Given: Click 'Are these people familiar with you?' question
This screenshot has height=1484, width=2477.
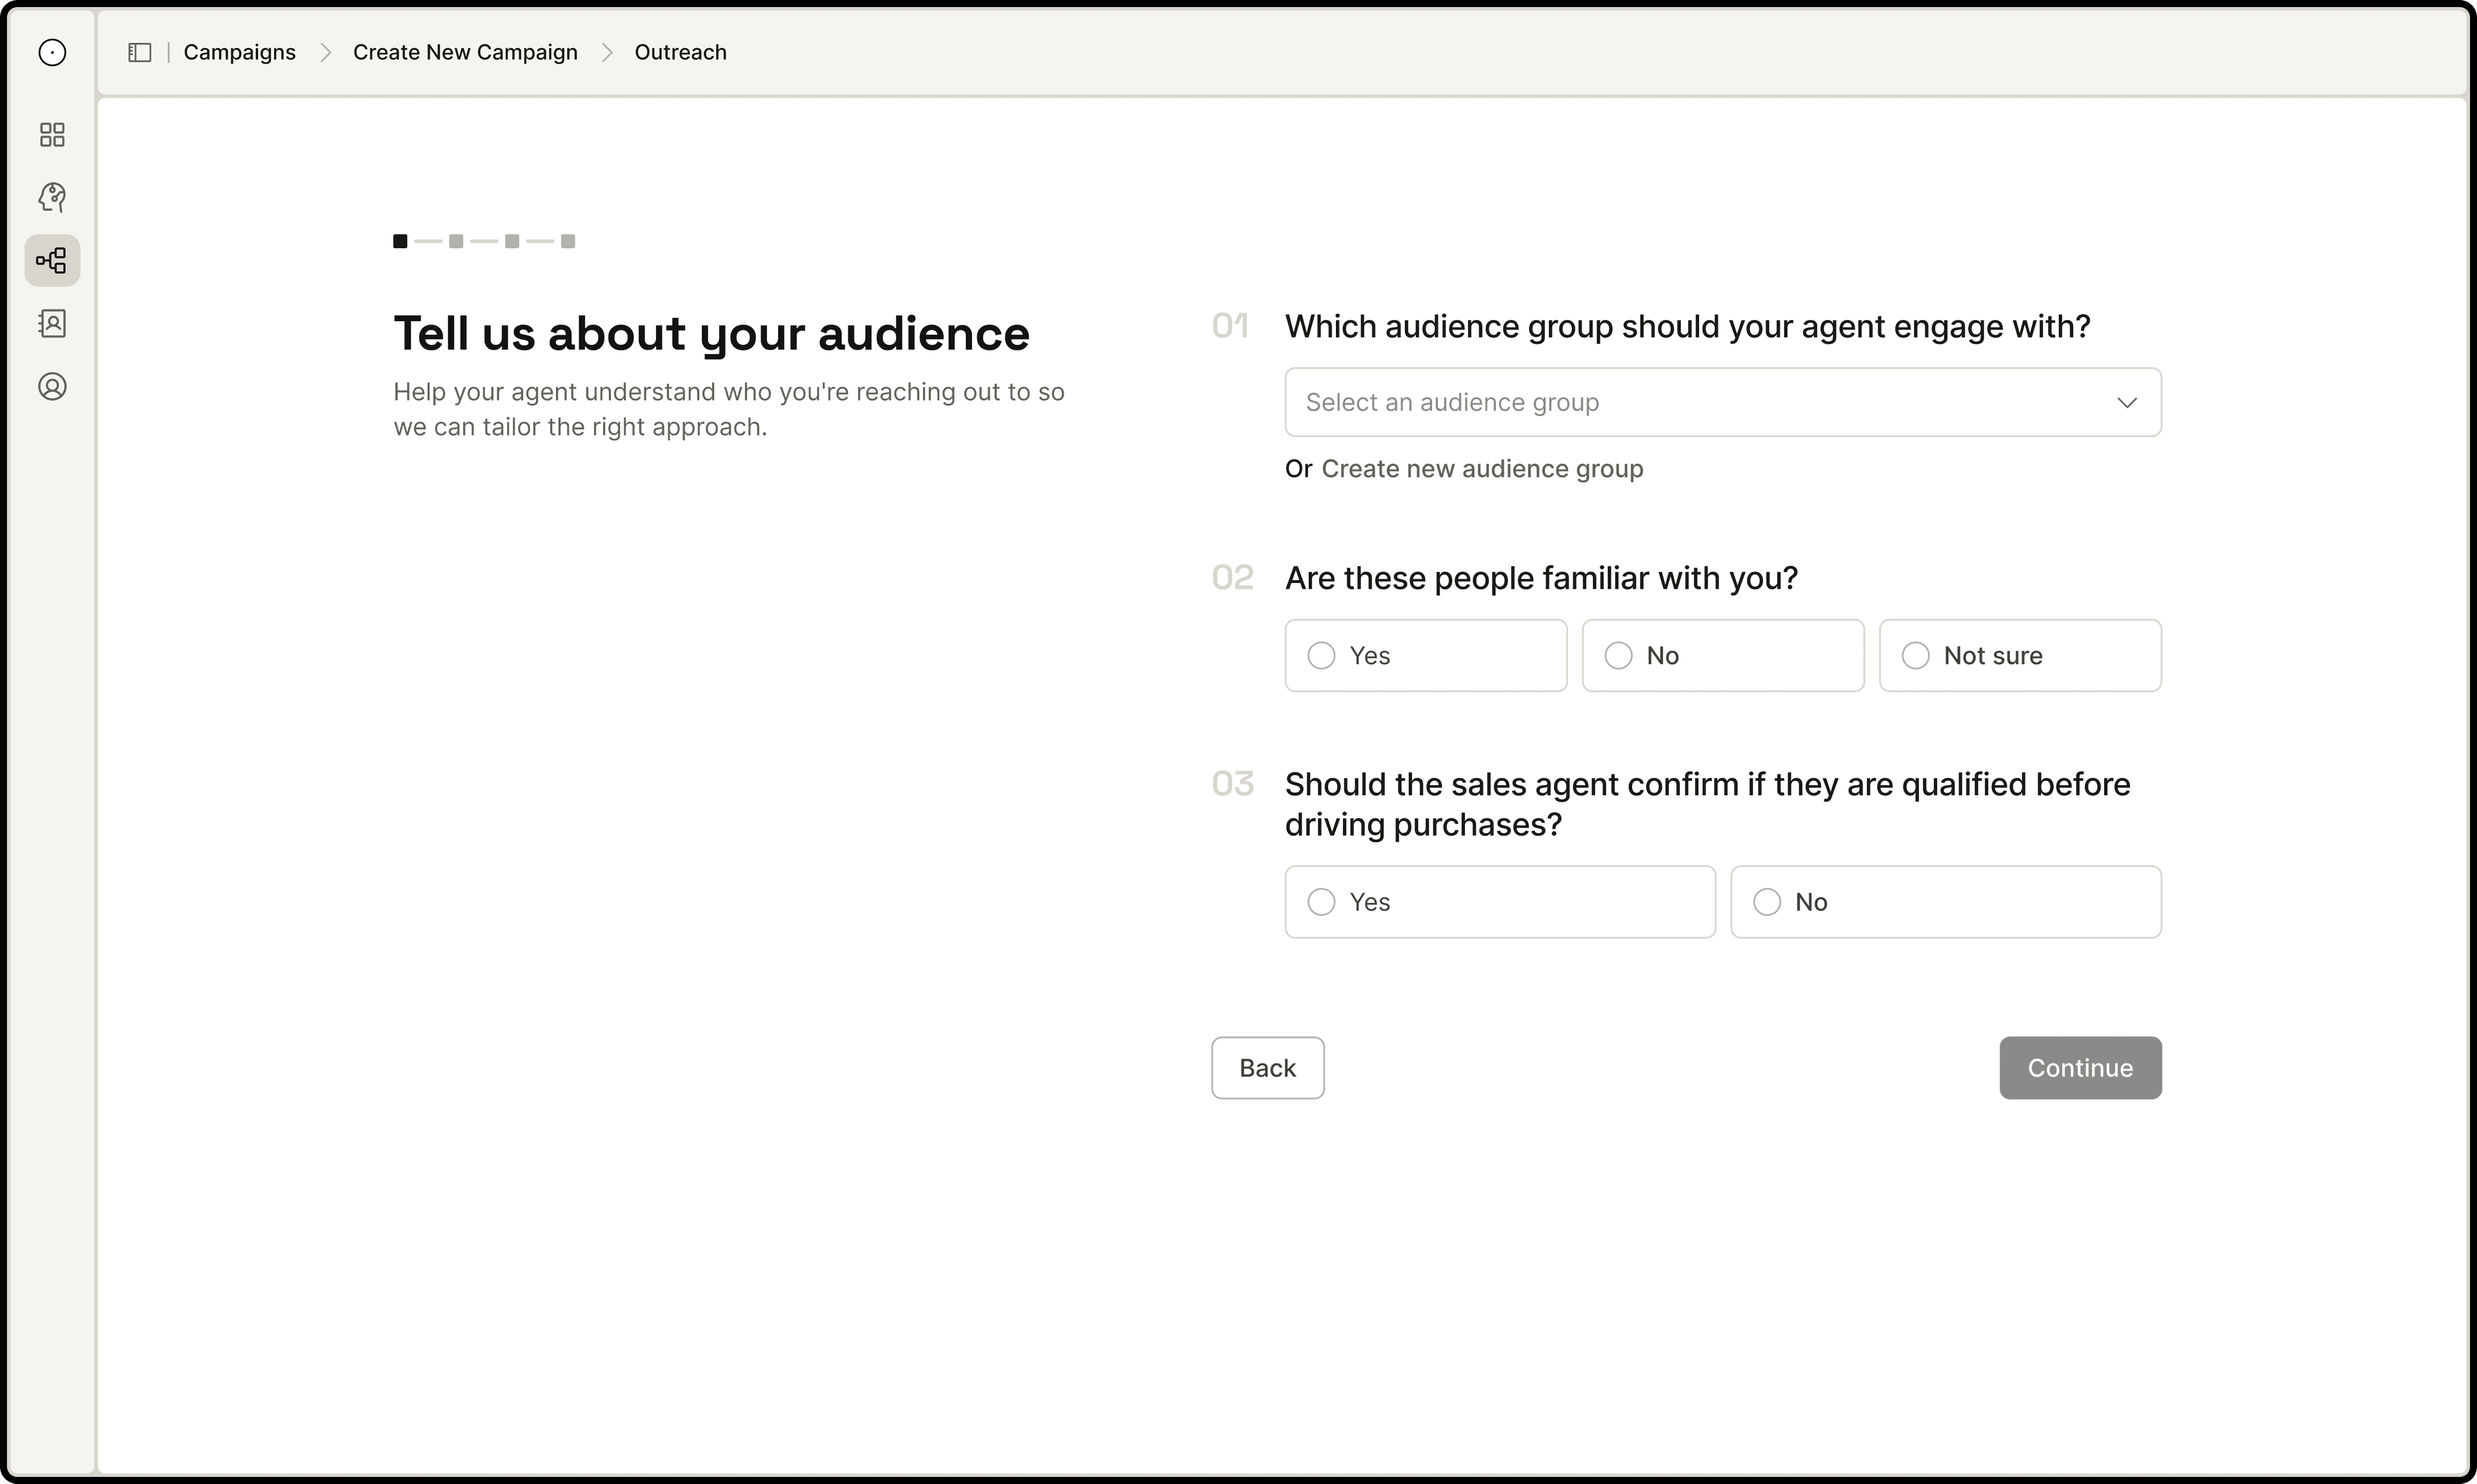Looking at the screenshot, I should 1541,578.
